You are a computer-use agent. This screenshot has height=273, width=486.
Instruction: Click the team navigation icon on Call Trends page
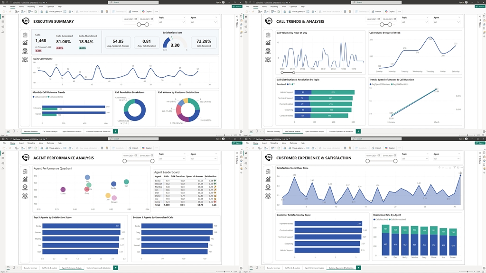268,59
